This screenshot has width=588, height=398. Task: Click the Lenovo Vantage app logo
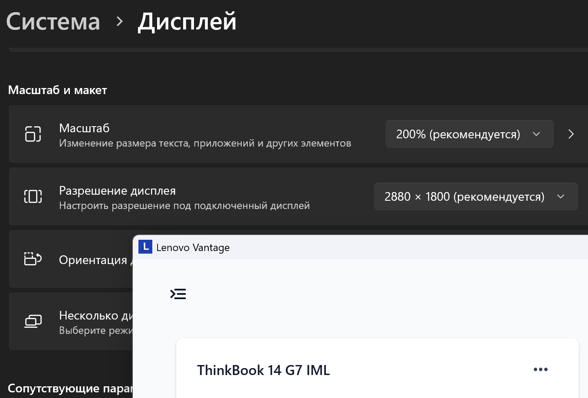tap(145, 247)
